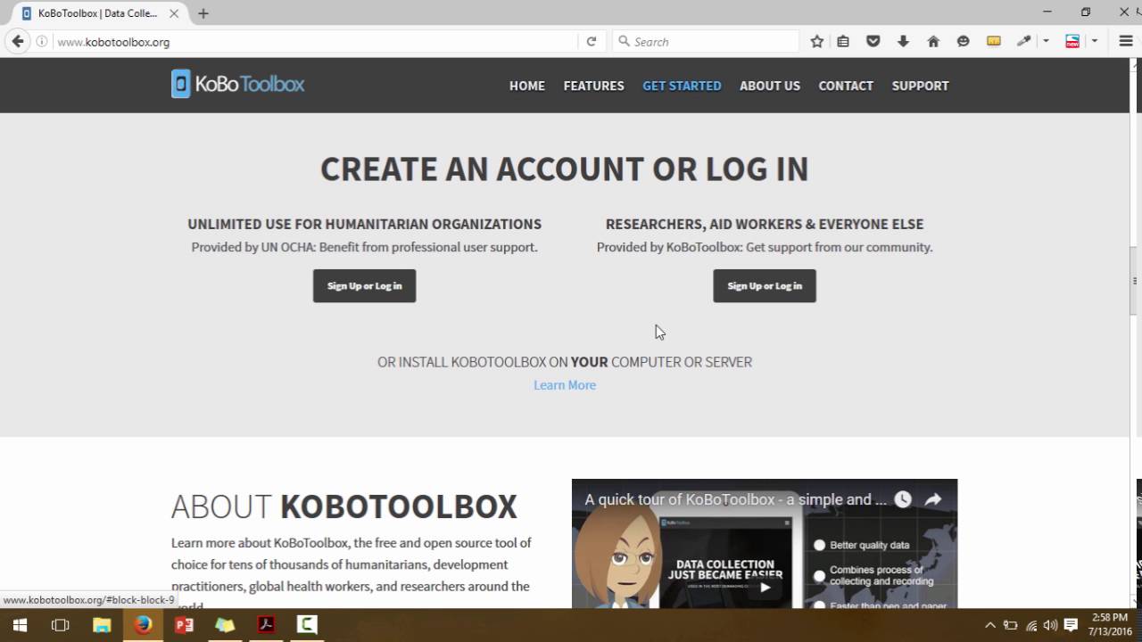Image resolution: width=1142 pixels, height=642 pixels.
Task: Click 'CREATE AN ACCOUNT OR LOG IN' heading
Action: pyautogui.click(x=565, y=169)
